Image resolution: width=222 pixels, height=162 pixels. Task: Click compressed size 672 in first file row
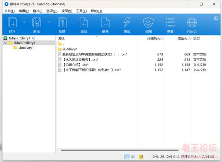pos(160,54)
